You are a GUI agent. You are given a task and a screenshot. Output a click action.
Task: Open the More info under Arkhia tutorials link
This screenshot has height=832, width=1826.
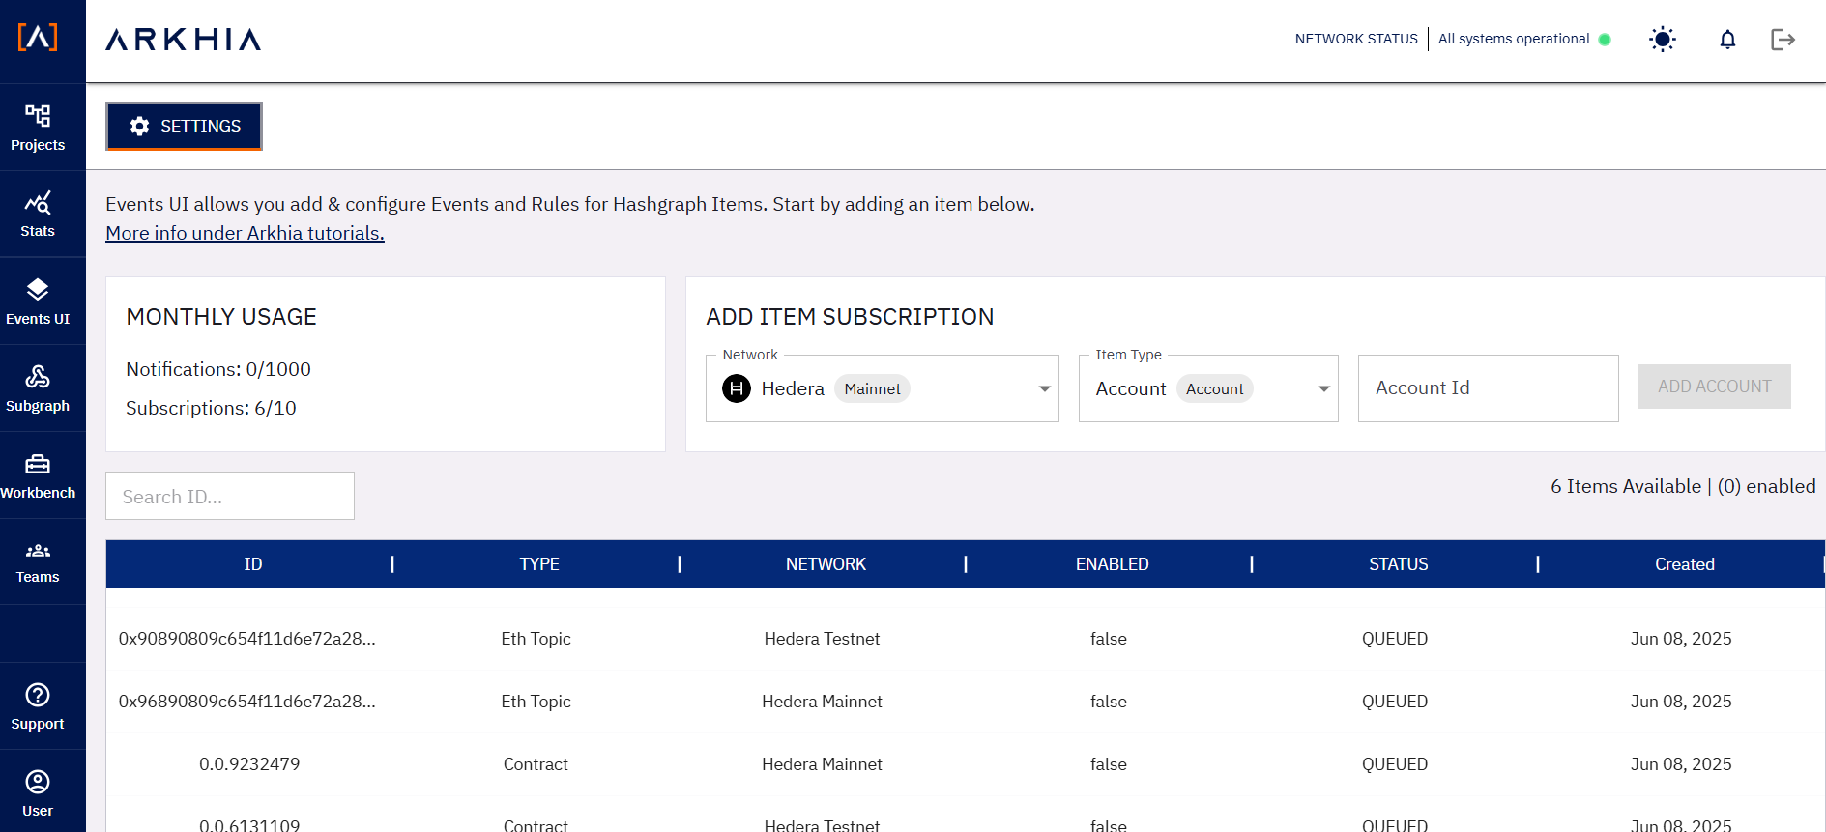point(245,233)
